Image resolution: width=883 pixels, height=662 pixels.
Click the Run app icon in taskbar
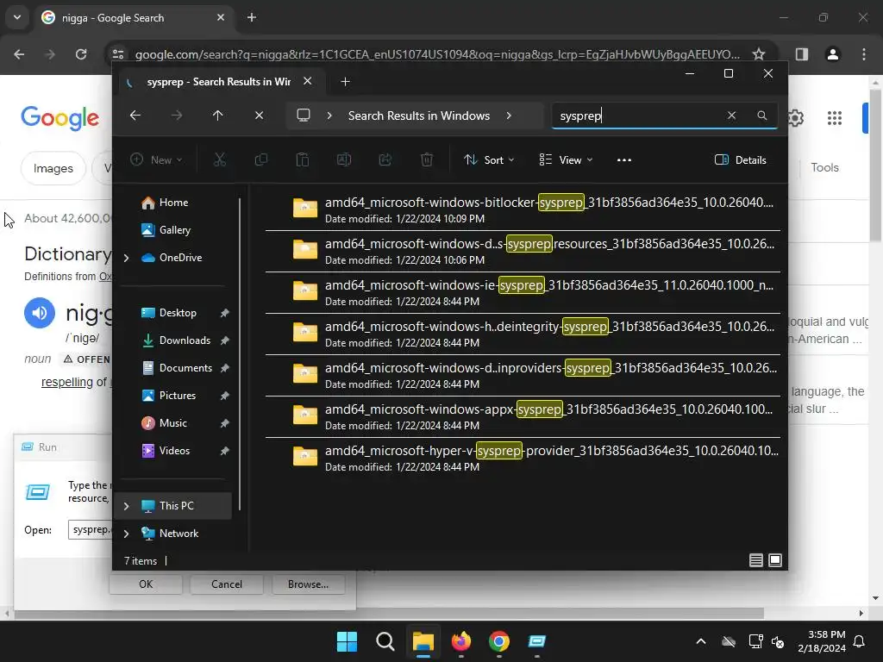pyautogui.click(x=537, y=641)
